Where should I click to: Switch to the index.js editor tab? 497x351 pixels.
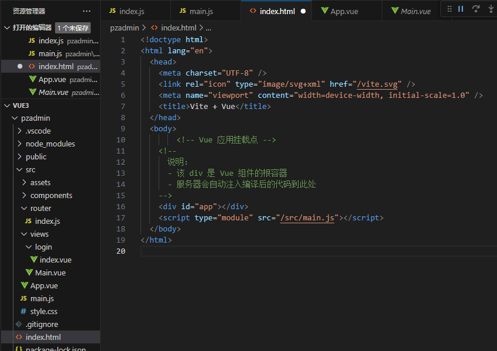(135, 11)
